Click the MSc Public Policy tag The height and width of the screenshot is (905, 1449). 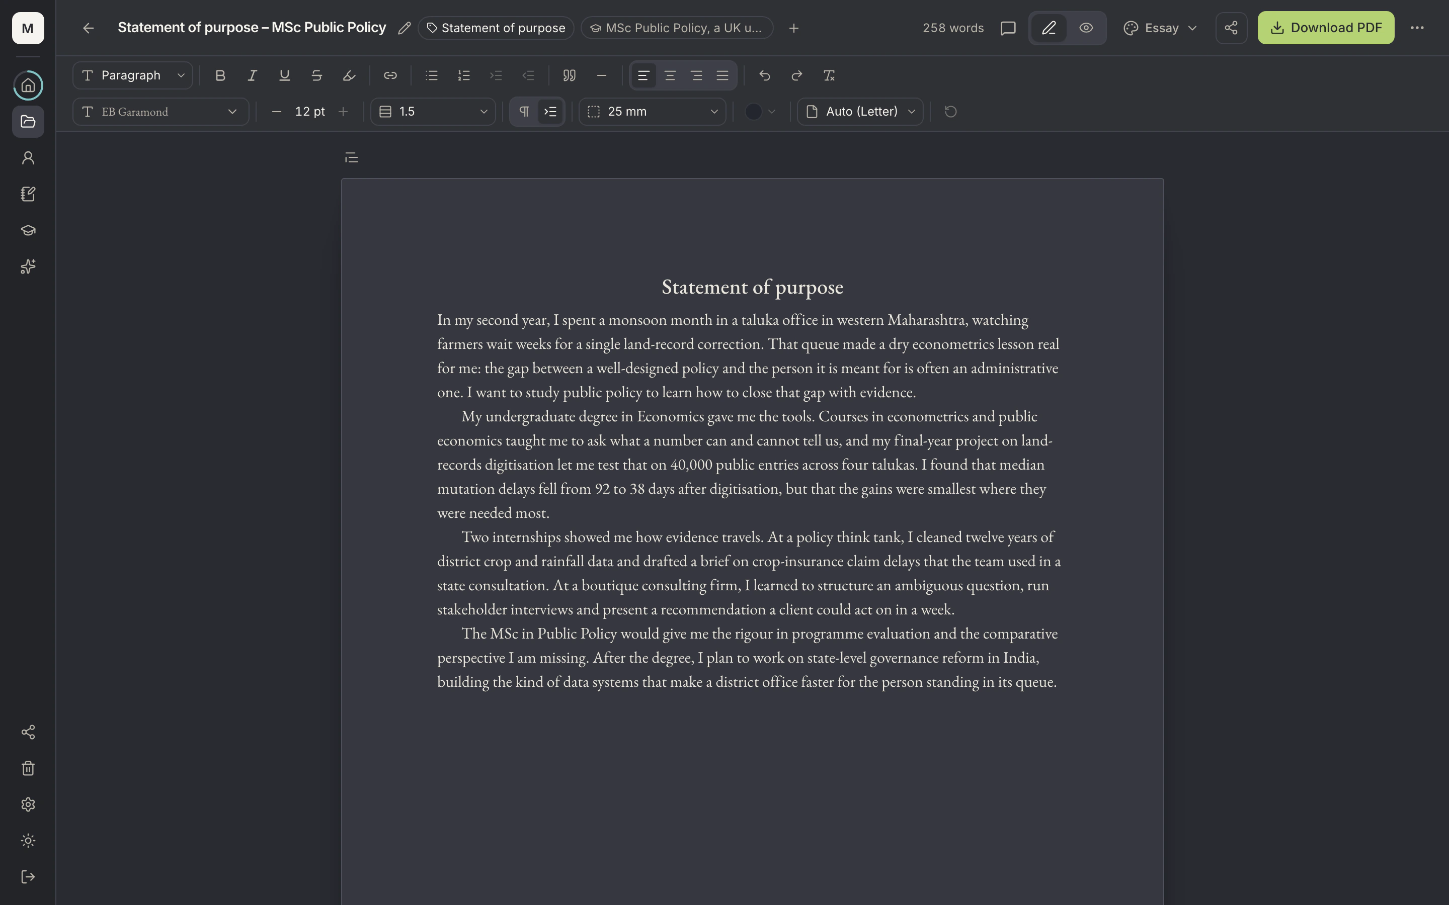pyautogui.click(x=677, y=28)
